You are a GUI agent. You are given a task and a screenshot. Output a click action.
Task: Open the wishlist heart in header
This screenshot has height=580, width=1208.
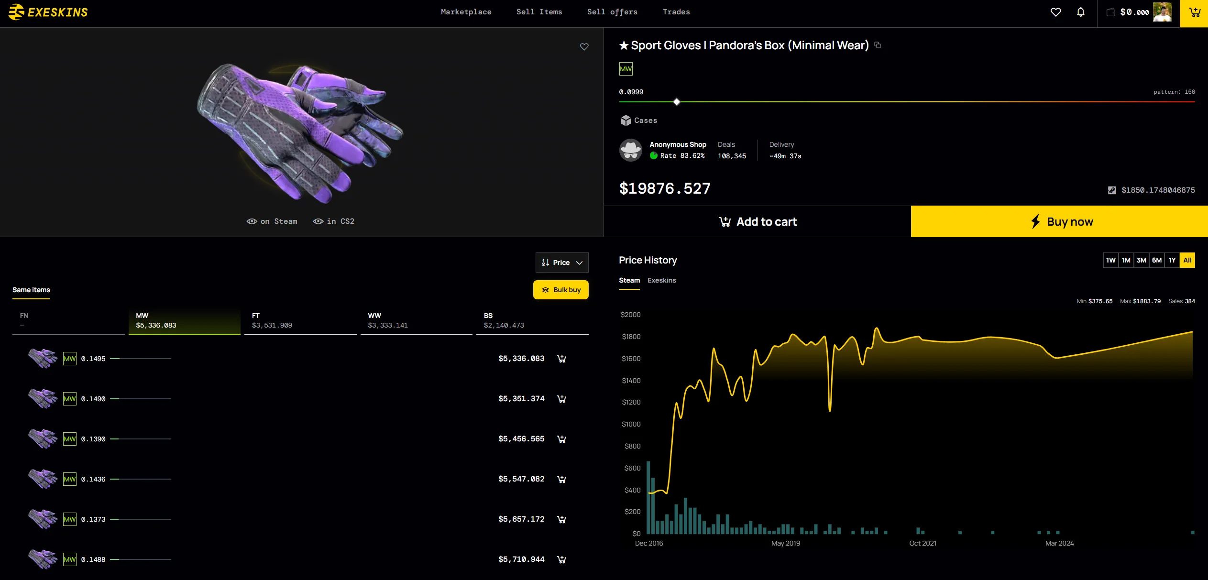pos(1055,12)
